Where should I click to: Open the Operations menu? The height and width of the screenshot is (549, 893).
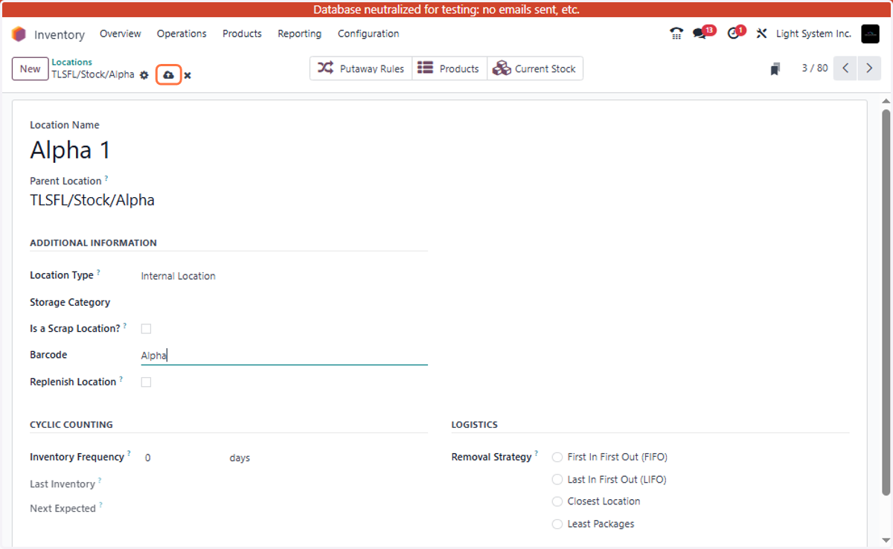182,33
